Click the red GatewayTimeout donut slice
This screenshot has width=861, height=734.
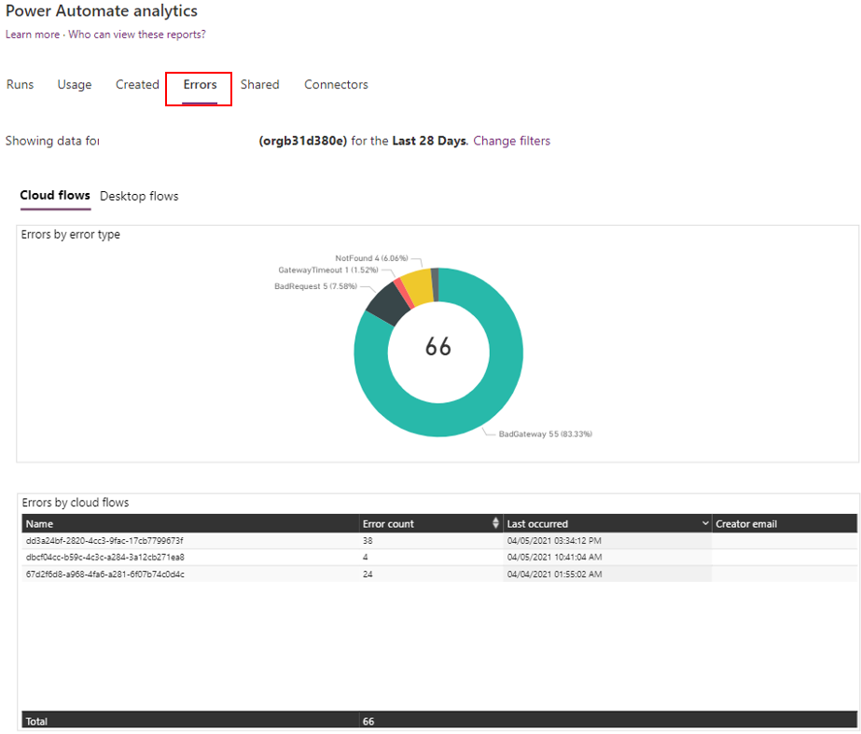(404, 295)
